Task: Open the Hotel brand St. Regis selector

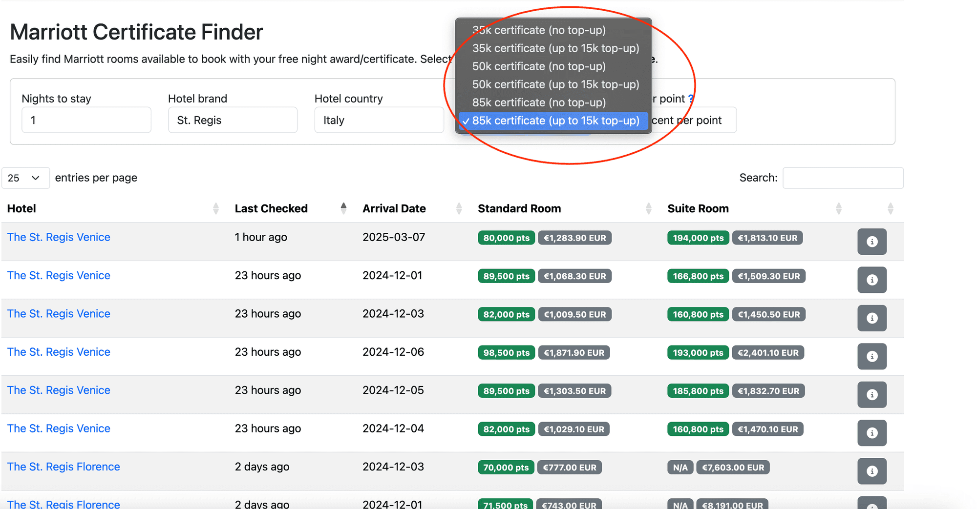Action: 233,120
